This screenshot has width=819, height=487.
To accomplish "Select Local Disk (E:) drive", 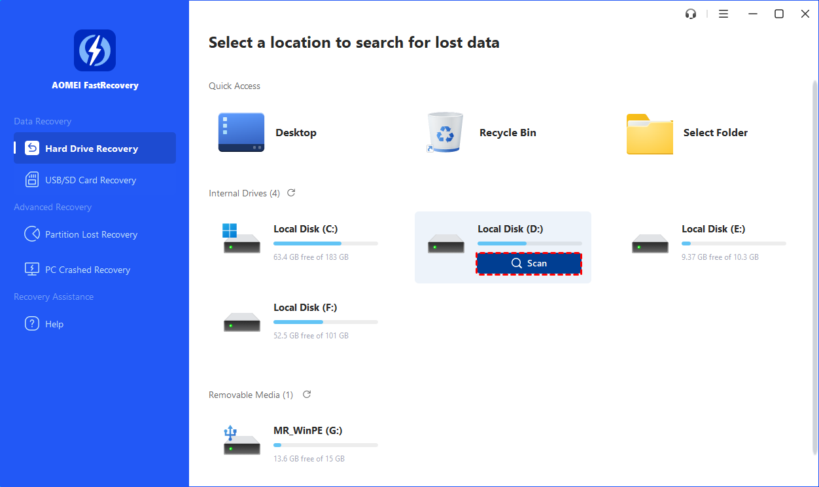I will [713, 229].
